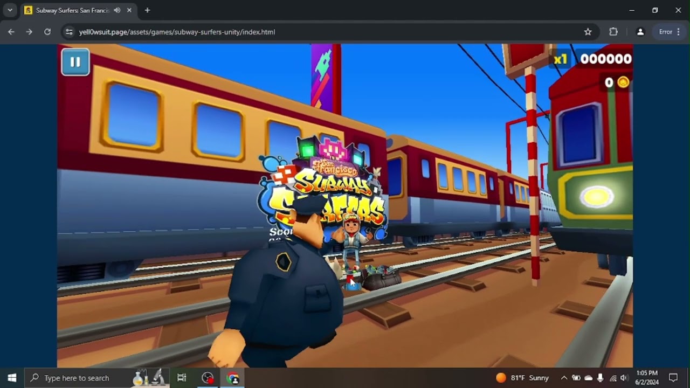Viewport: 690px width, 388px height.
Task: Go back to the previous page
Action: [x=11, y=32]
